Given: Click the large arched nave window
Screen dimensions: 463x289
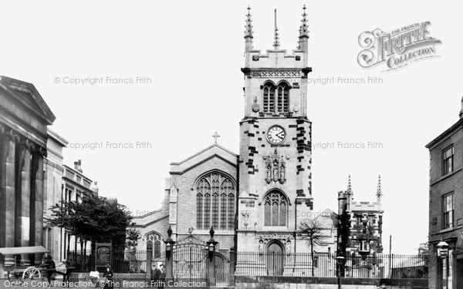Looking at the screenshot, I should pyautogui.click(x=215, y=201).
